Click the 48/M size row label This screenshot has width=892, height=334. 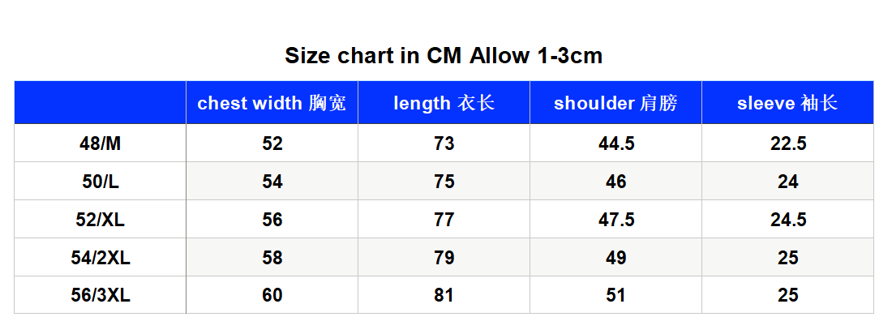tap(100, 144)
